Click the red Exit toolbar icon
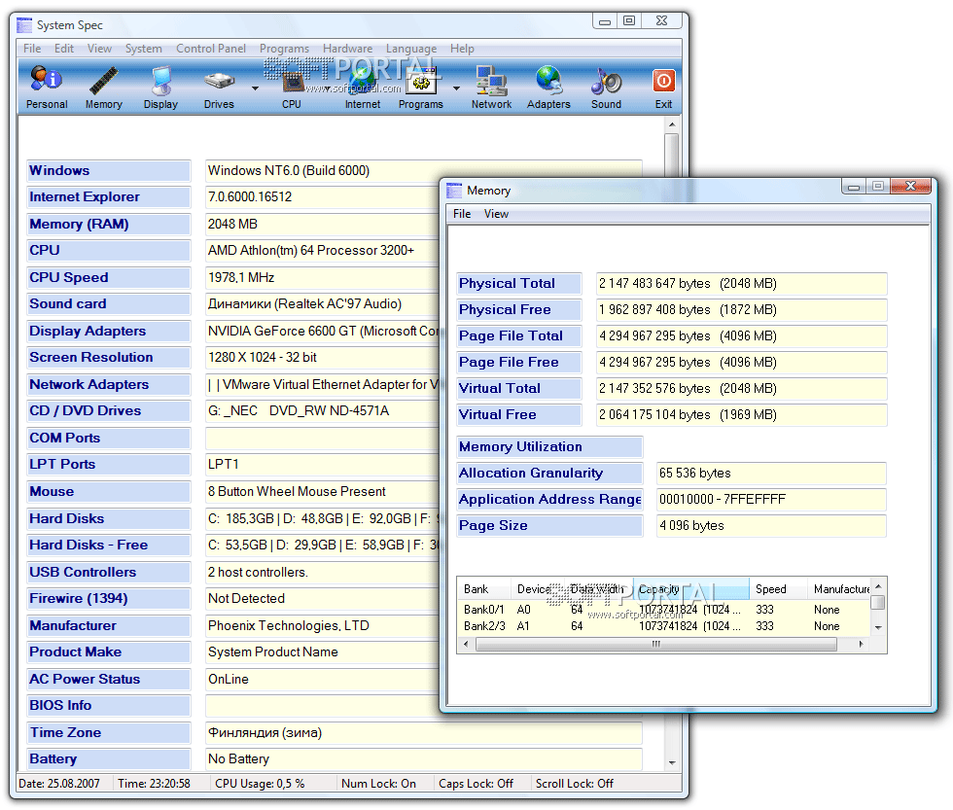The height and width of the screenshot is (810, 953). [663, 88]
